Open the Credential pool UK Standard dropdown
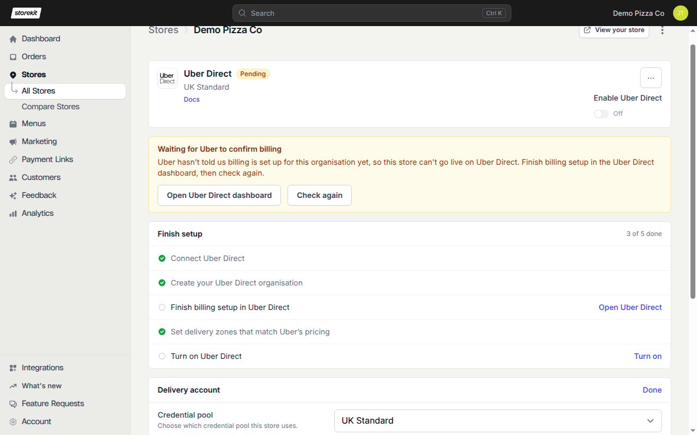The image size is (697, 435). (498, 421)
